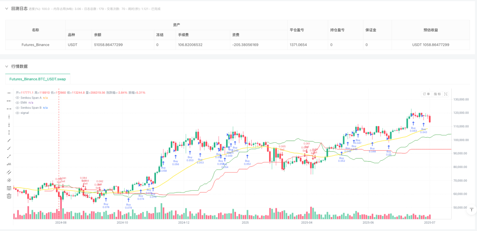This screenshot has width=477, height=231.
Task: Click the back-to-top arrow button
Action: 471,209
